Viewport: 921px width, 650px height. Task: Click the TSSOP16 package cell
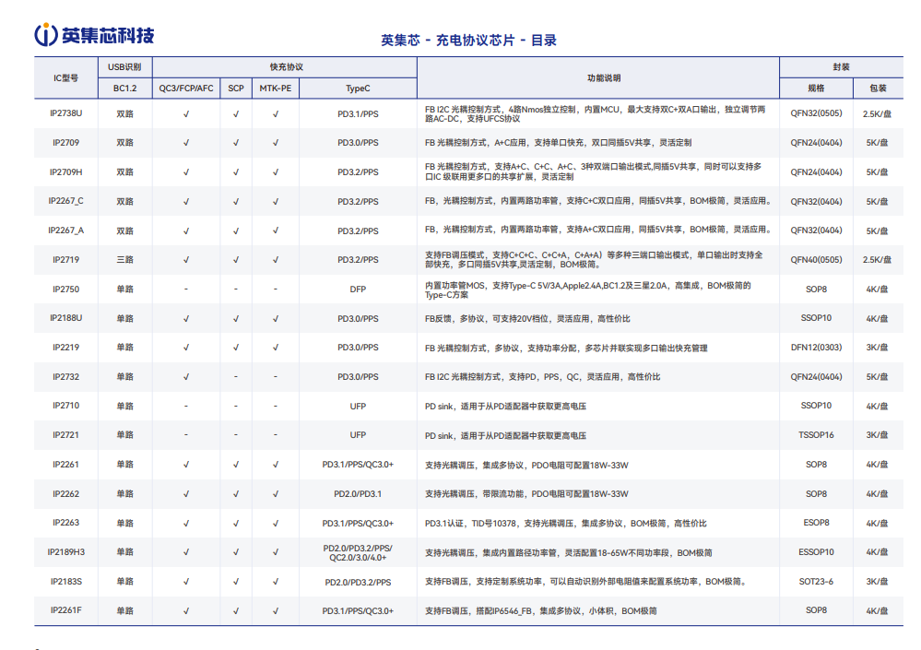click(x=816, y=434)
